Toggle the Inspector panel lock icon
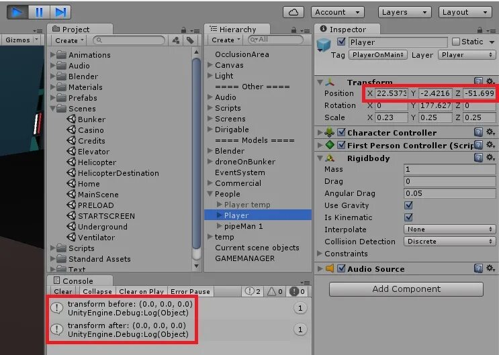This screenshot has height=355, width=499. [x=480, y=30]
